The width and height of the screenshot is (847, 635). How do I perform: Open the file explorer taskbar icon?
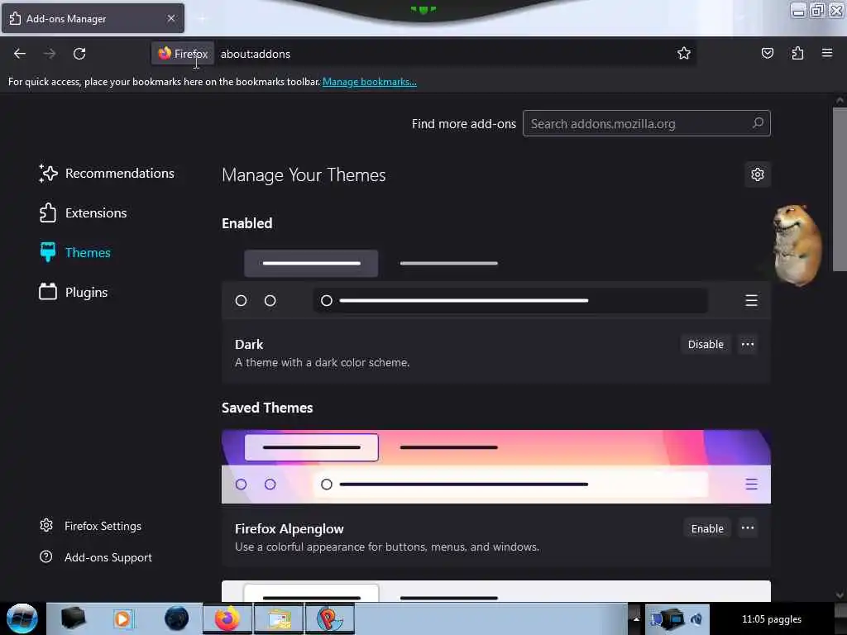pyautogui.click(x=278, y=618)
